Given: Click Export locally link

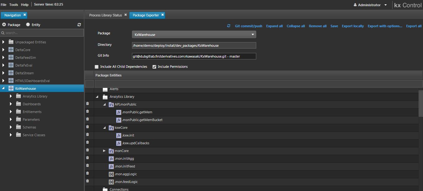Looking at the screenshot, I should (353, 26).
